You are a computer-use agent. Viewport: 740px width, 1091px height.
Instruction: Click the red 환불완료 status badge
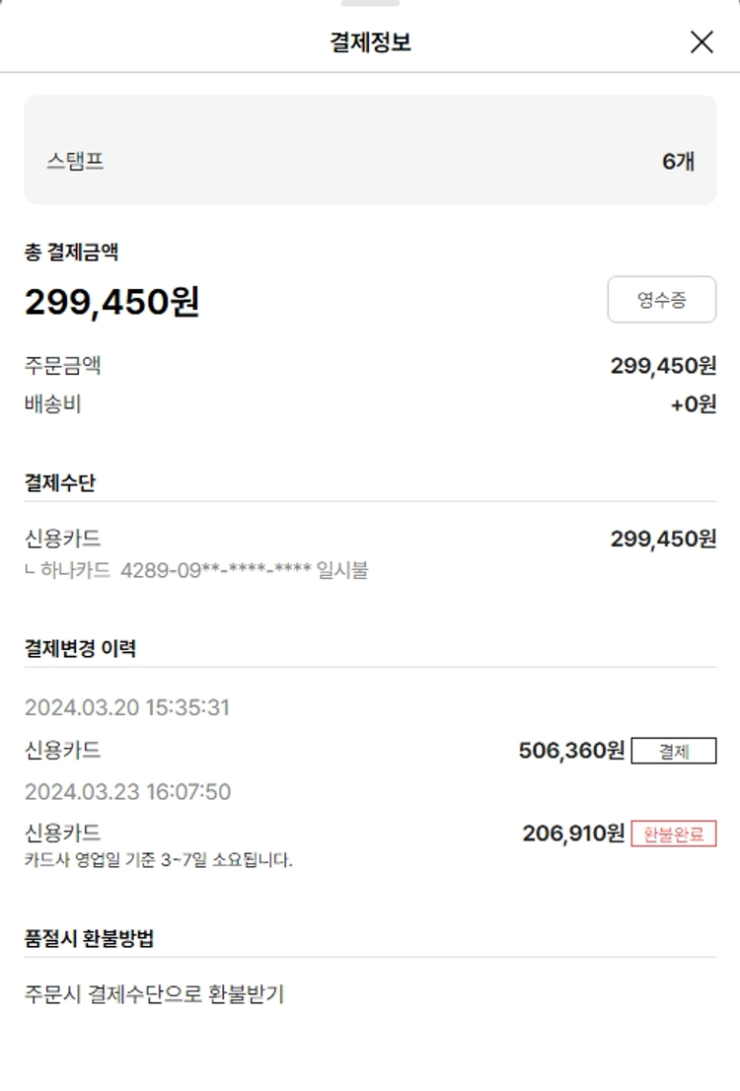[x=674, y=835]
